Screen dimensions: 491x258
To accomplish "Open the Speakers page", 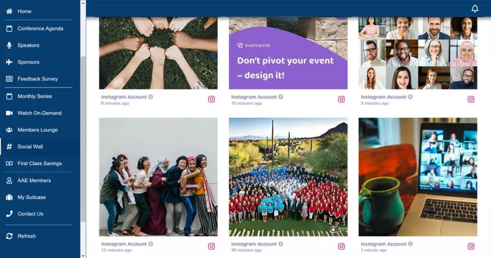I will point(28,46).
